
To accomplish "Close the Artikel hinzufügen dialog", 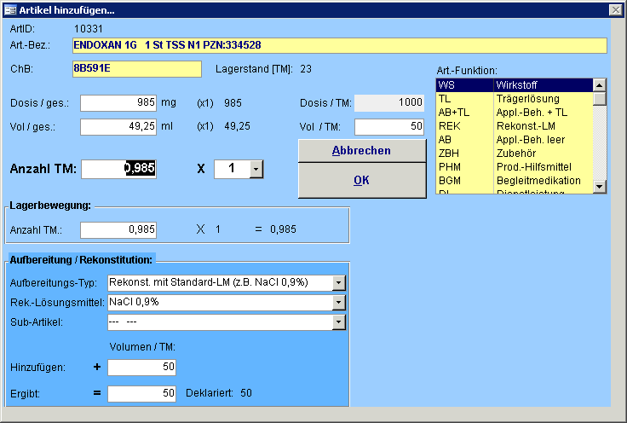I will (x=614, y=9).
